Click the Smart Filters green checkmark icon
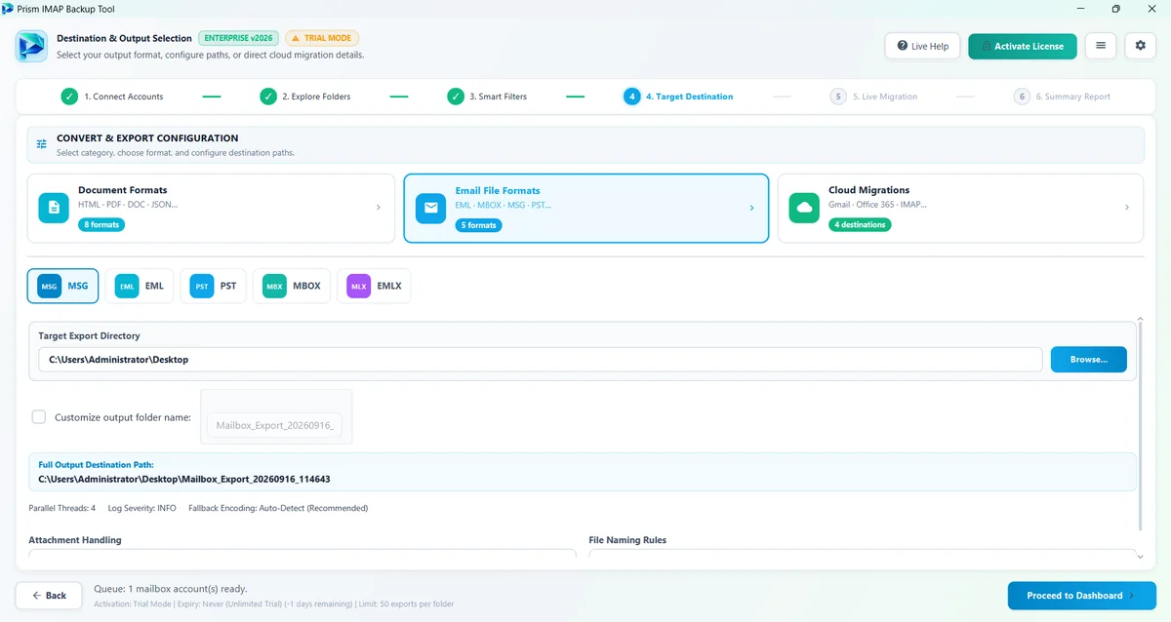This screenshot has height=622, width=1171. [x=456, y=97]
